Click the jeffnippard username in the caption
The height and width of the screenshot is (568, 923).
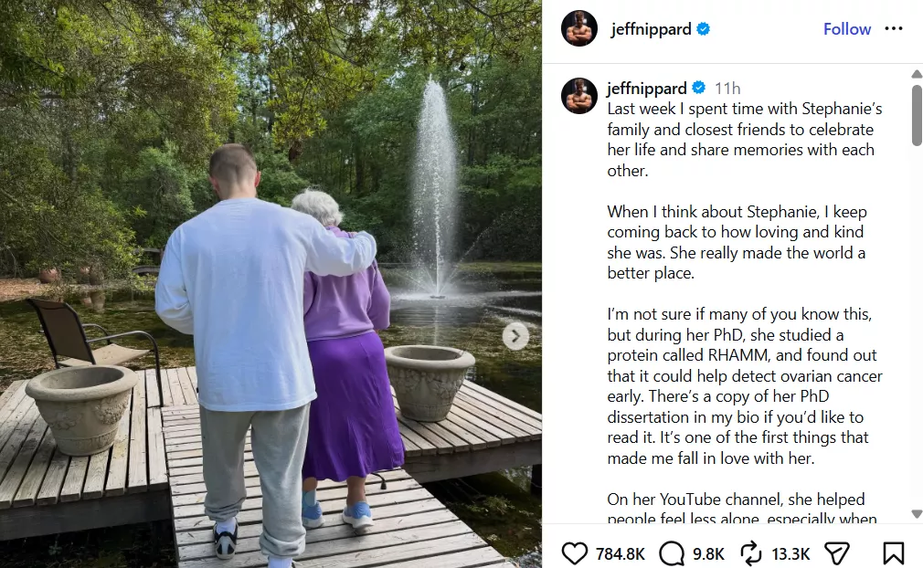tap(647, 89)
